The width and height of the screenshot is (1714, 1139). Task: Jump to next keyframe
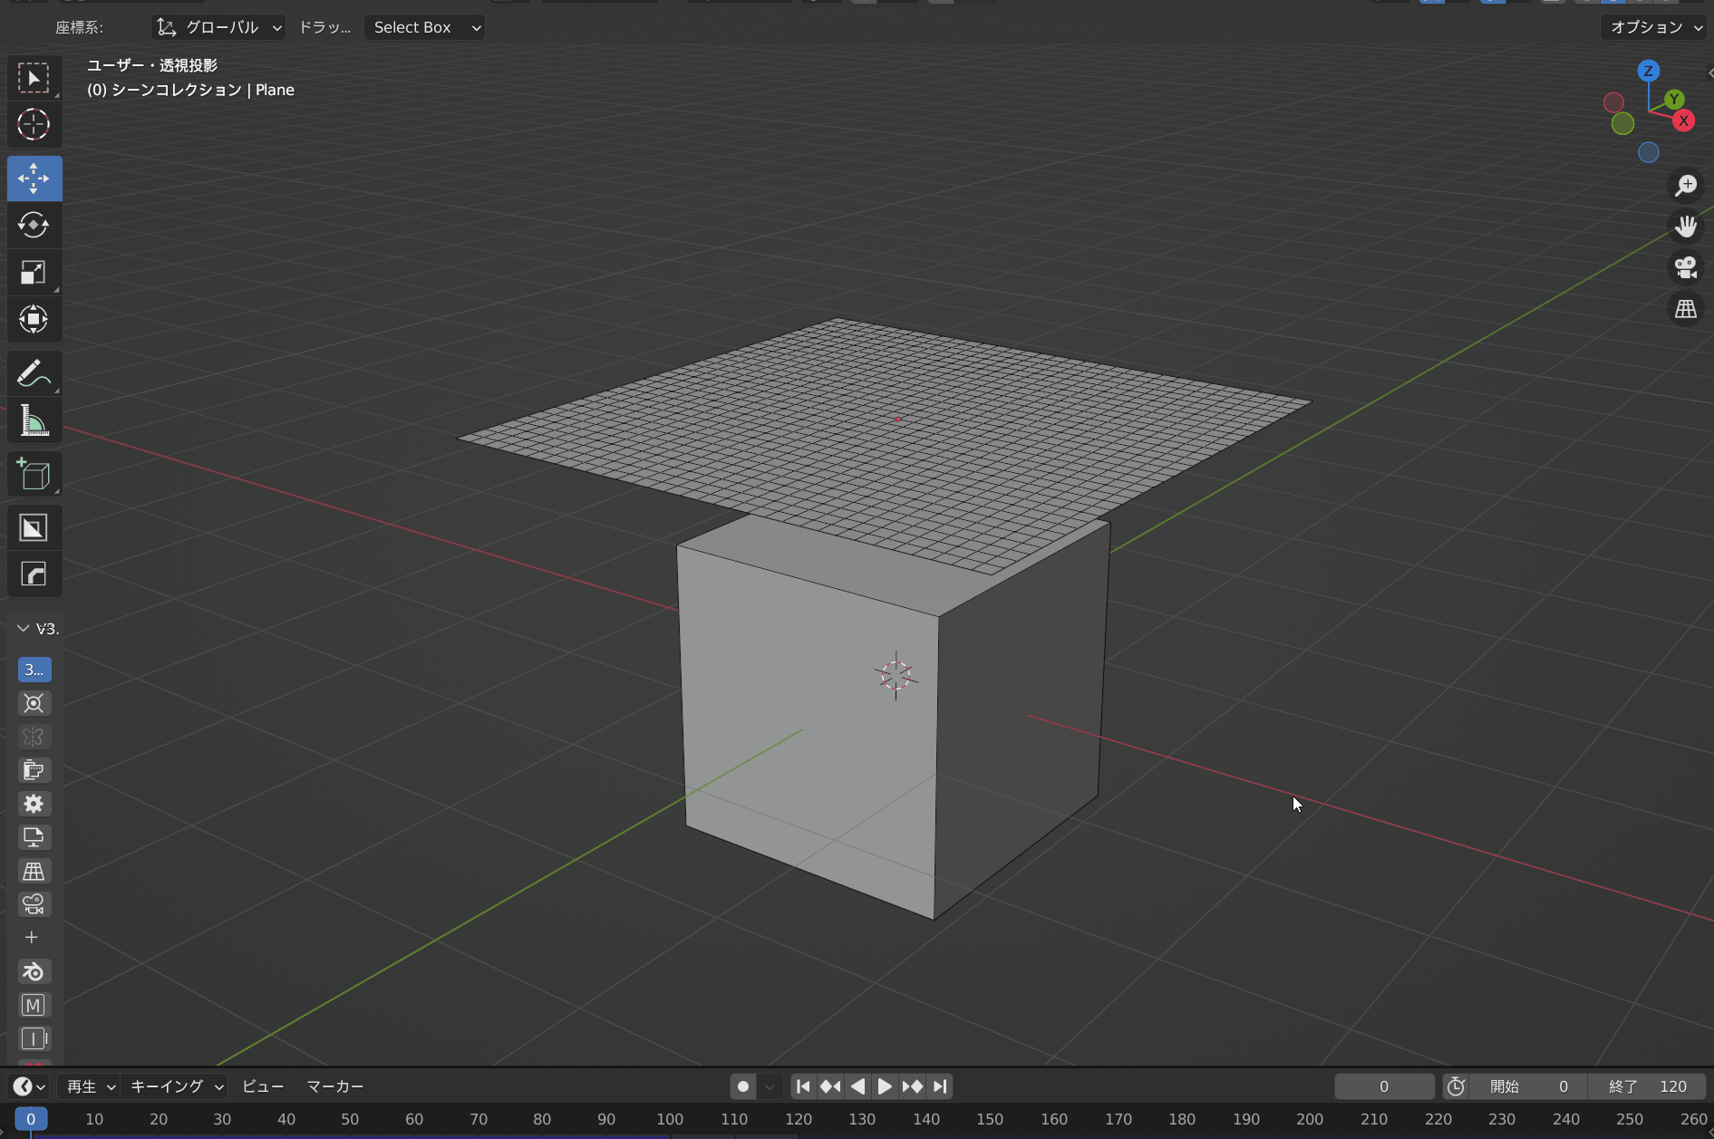pos(913,1086)
